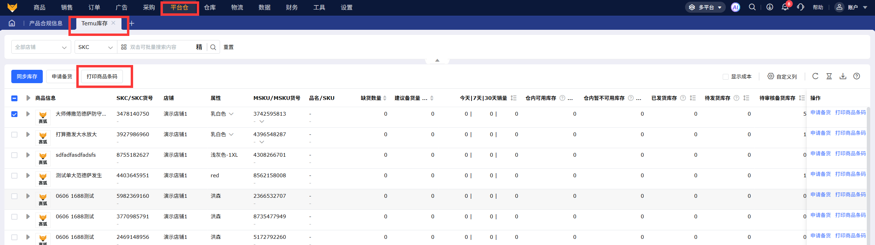Image resolution: width=875 pixels, height=245 pixels.
Task: Click the 同步库存 button
Action: tap(27, 76)
